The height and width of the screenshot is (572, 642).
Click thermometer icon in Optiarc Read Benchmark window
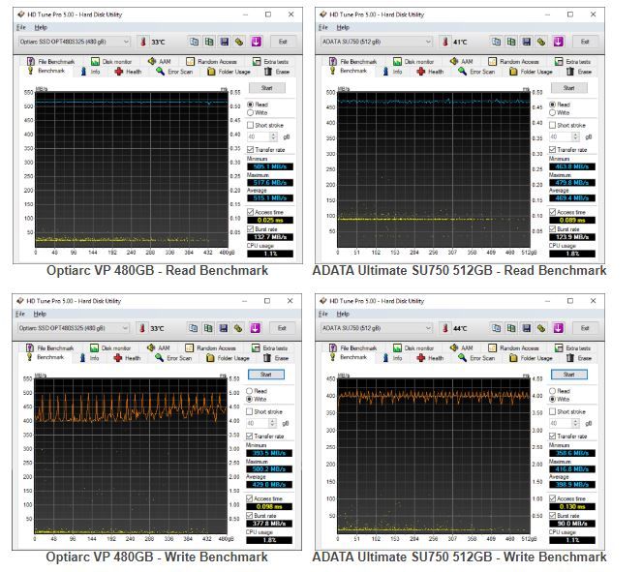(x=143, y=42)
